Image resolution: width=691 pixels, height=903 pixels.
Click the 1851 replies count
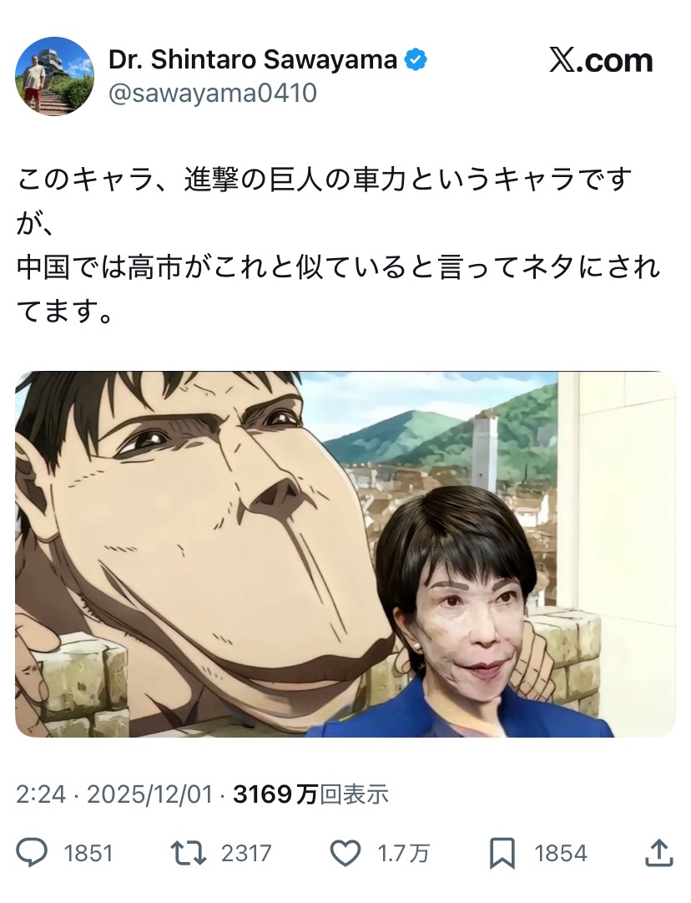tap(88, 854)
